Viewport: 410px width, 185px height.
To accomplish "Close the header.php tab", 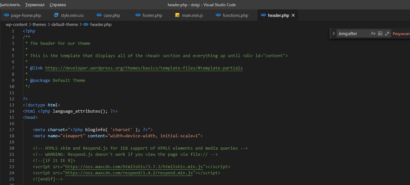I will click(x=293, y=15).
